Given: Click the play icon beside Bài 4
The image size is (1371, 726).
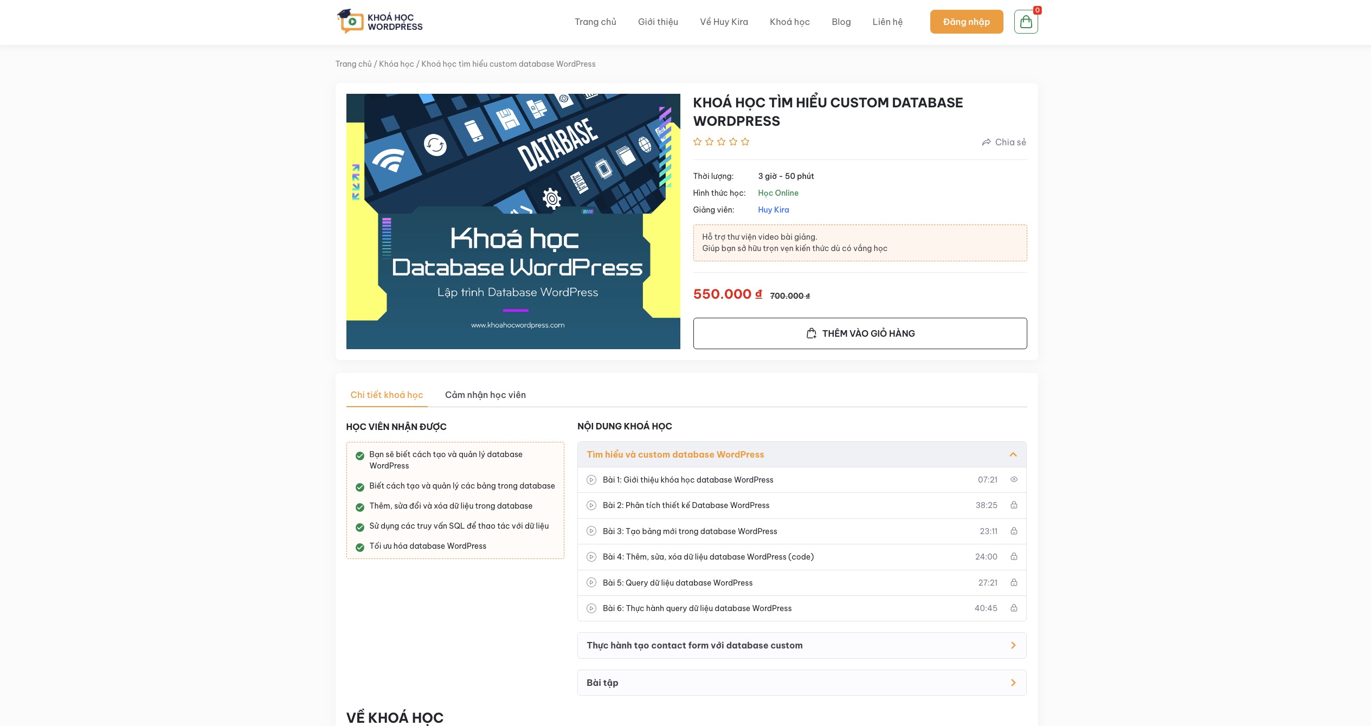Looking at the screenshot, I should [591, 557].
